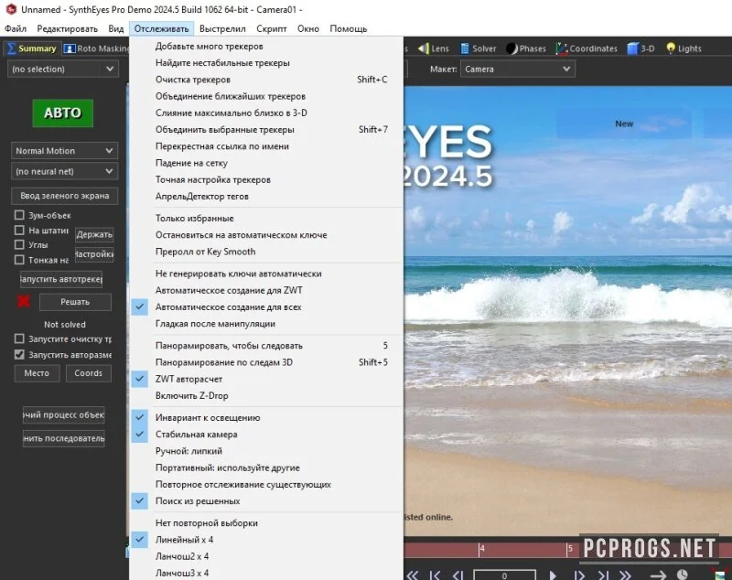The height and width of the screenshot is (580, 732).
Task: Choose Включить Z-Drop
Action: [266, 396]
